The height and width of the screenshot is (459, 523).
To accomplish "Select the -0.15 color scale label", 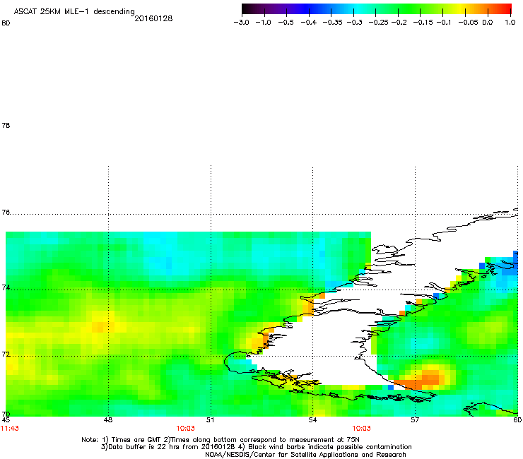I will point(423,23).
